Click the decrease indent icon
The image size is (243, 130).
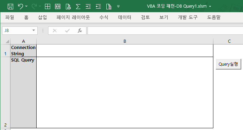98,7
